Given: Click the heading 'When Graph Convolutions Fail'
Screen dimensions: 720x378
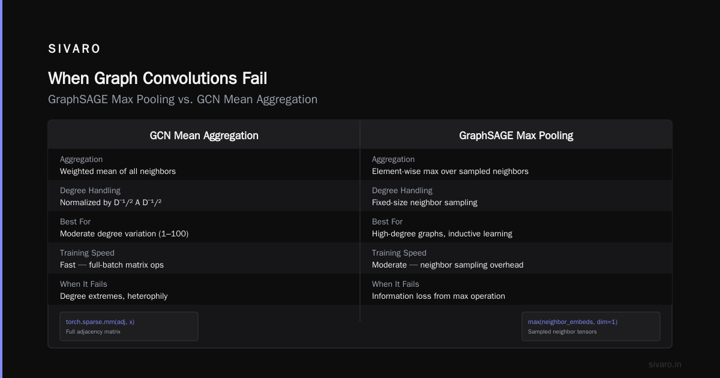Looking at the screenshot, I should [158, 79].
